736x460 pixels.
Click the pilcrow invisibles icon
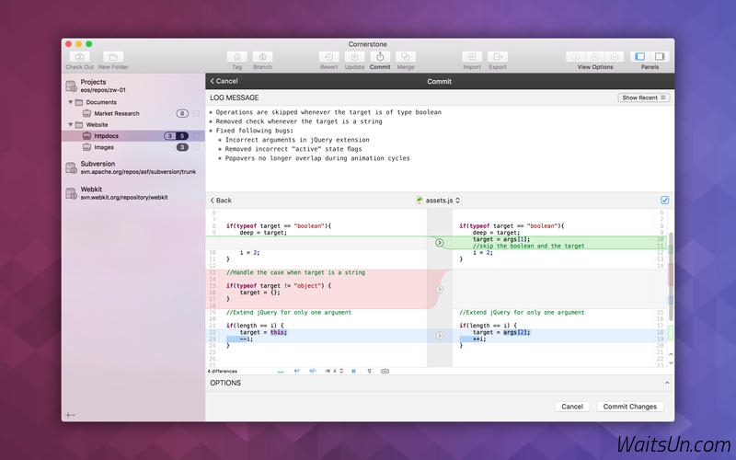[x=370, y=371]
